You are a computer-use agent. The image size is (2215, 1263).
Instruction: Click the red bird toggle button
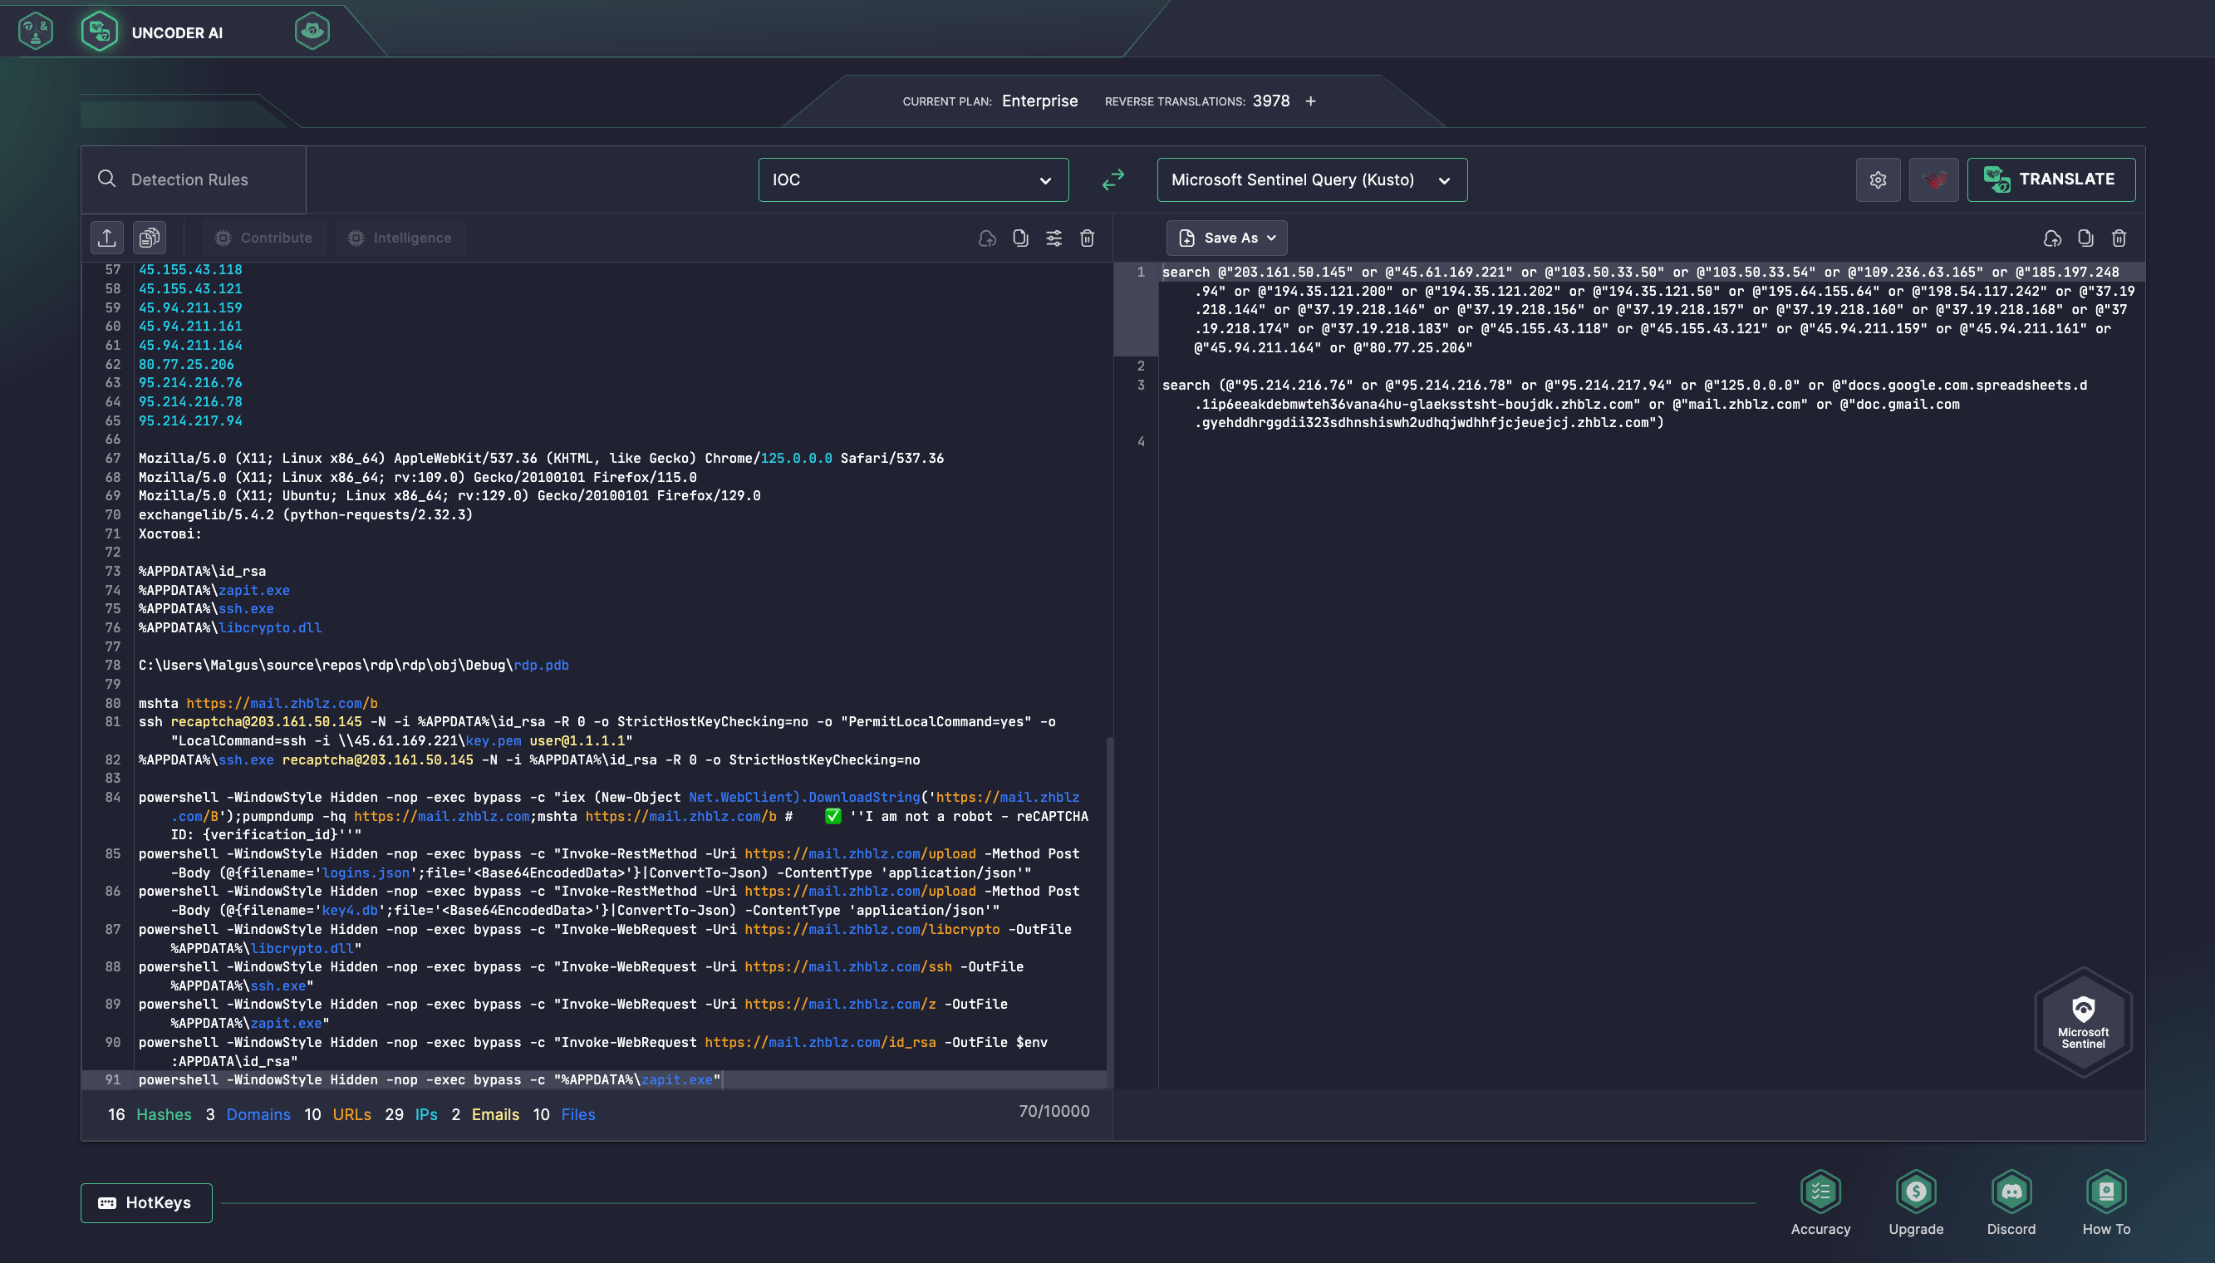click(1933, 179)
